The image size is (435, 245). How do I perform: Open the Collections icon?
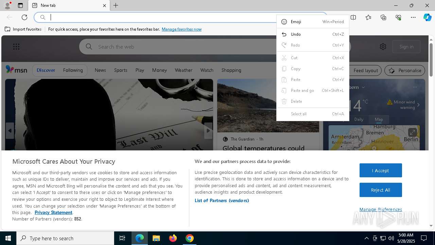pyautogui.click(x=383, y=17)
